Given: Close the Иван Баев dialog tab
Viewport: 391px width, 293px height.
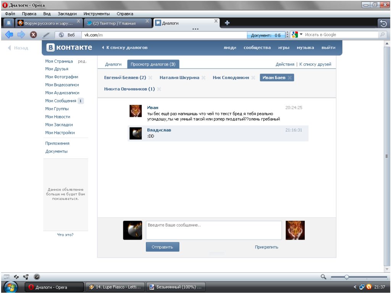Looking at the screenshot, I should click(x=289, y=78).
